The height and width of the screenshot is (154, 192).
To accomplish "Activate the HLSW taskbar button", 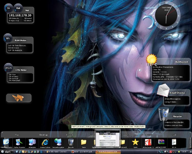I will pos(83,152).
